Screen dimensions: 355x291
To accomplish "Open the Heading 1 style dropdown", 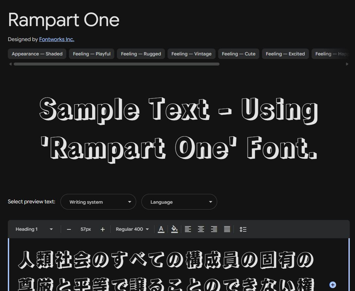I will click(34, 229).
